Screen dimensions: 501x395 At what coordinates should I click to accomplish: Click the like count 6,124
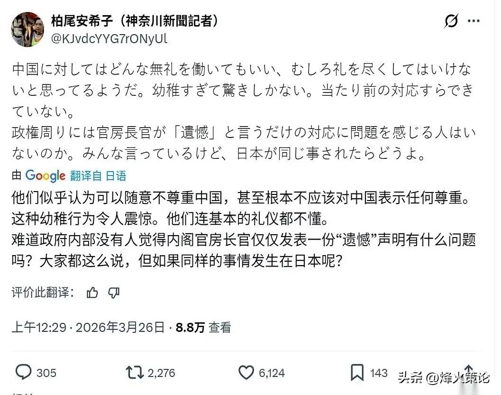(x=272, y=374)
